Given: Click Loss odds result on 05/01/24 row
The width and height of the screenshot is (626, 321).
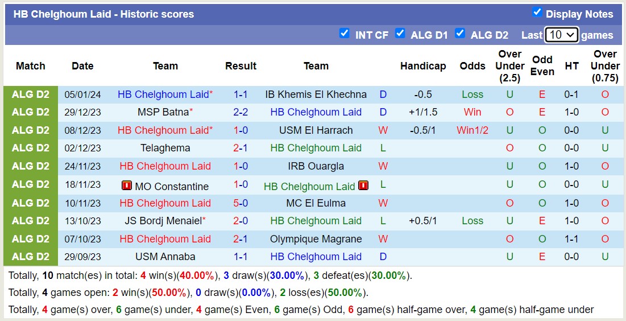Looking at the screenshot, I should pos(472,94).
